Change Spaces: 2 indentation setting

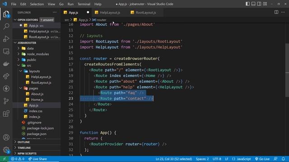point(202,159)
